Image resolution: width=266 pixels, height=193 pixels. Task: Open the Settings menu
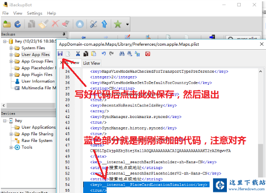point(34,13)
